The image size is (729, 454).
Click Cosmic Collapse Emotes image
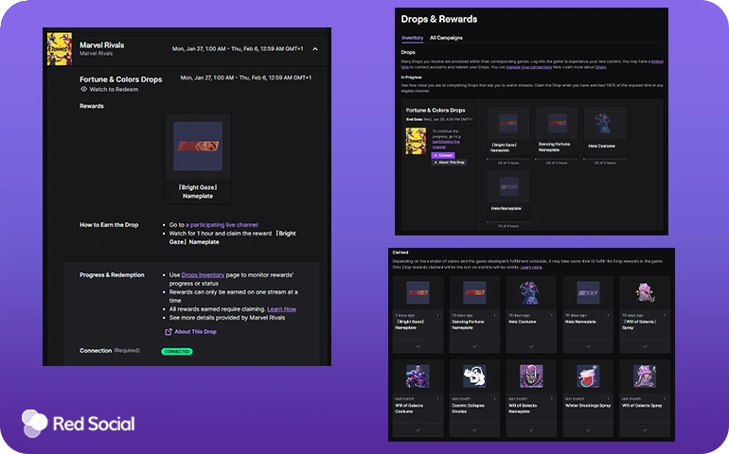point(474,376)
